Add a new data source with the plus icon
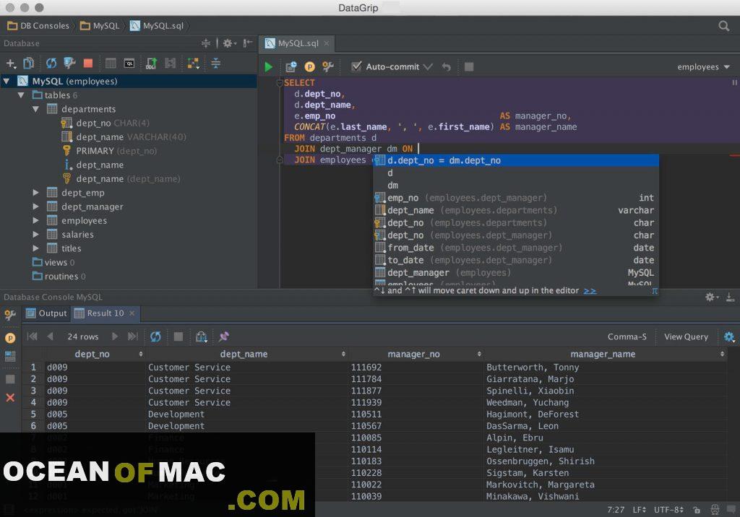Screen dimensions: 740x517 point(11,64)
